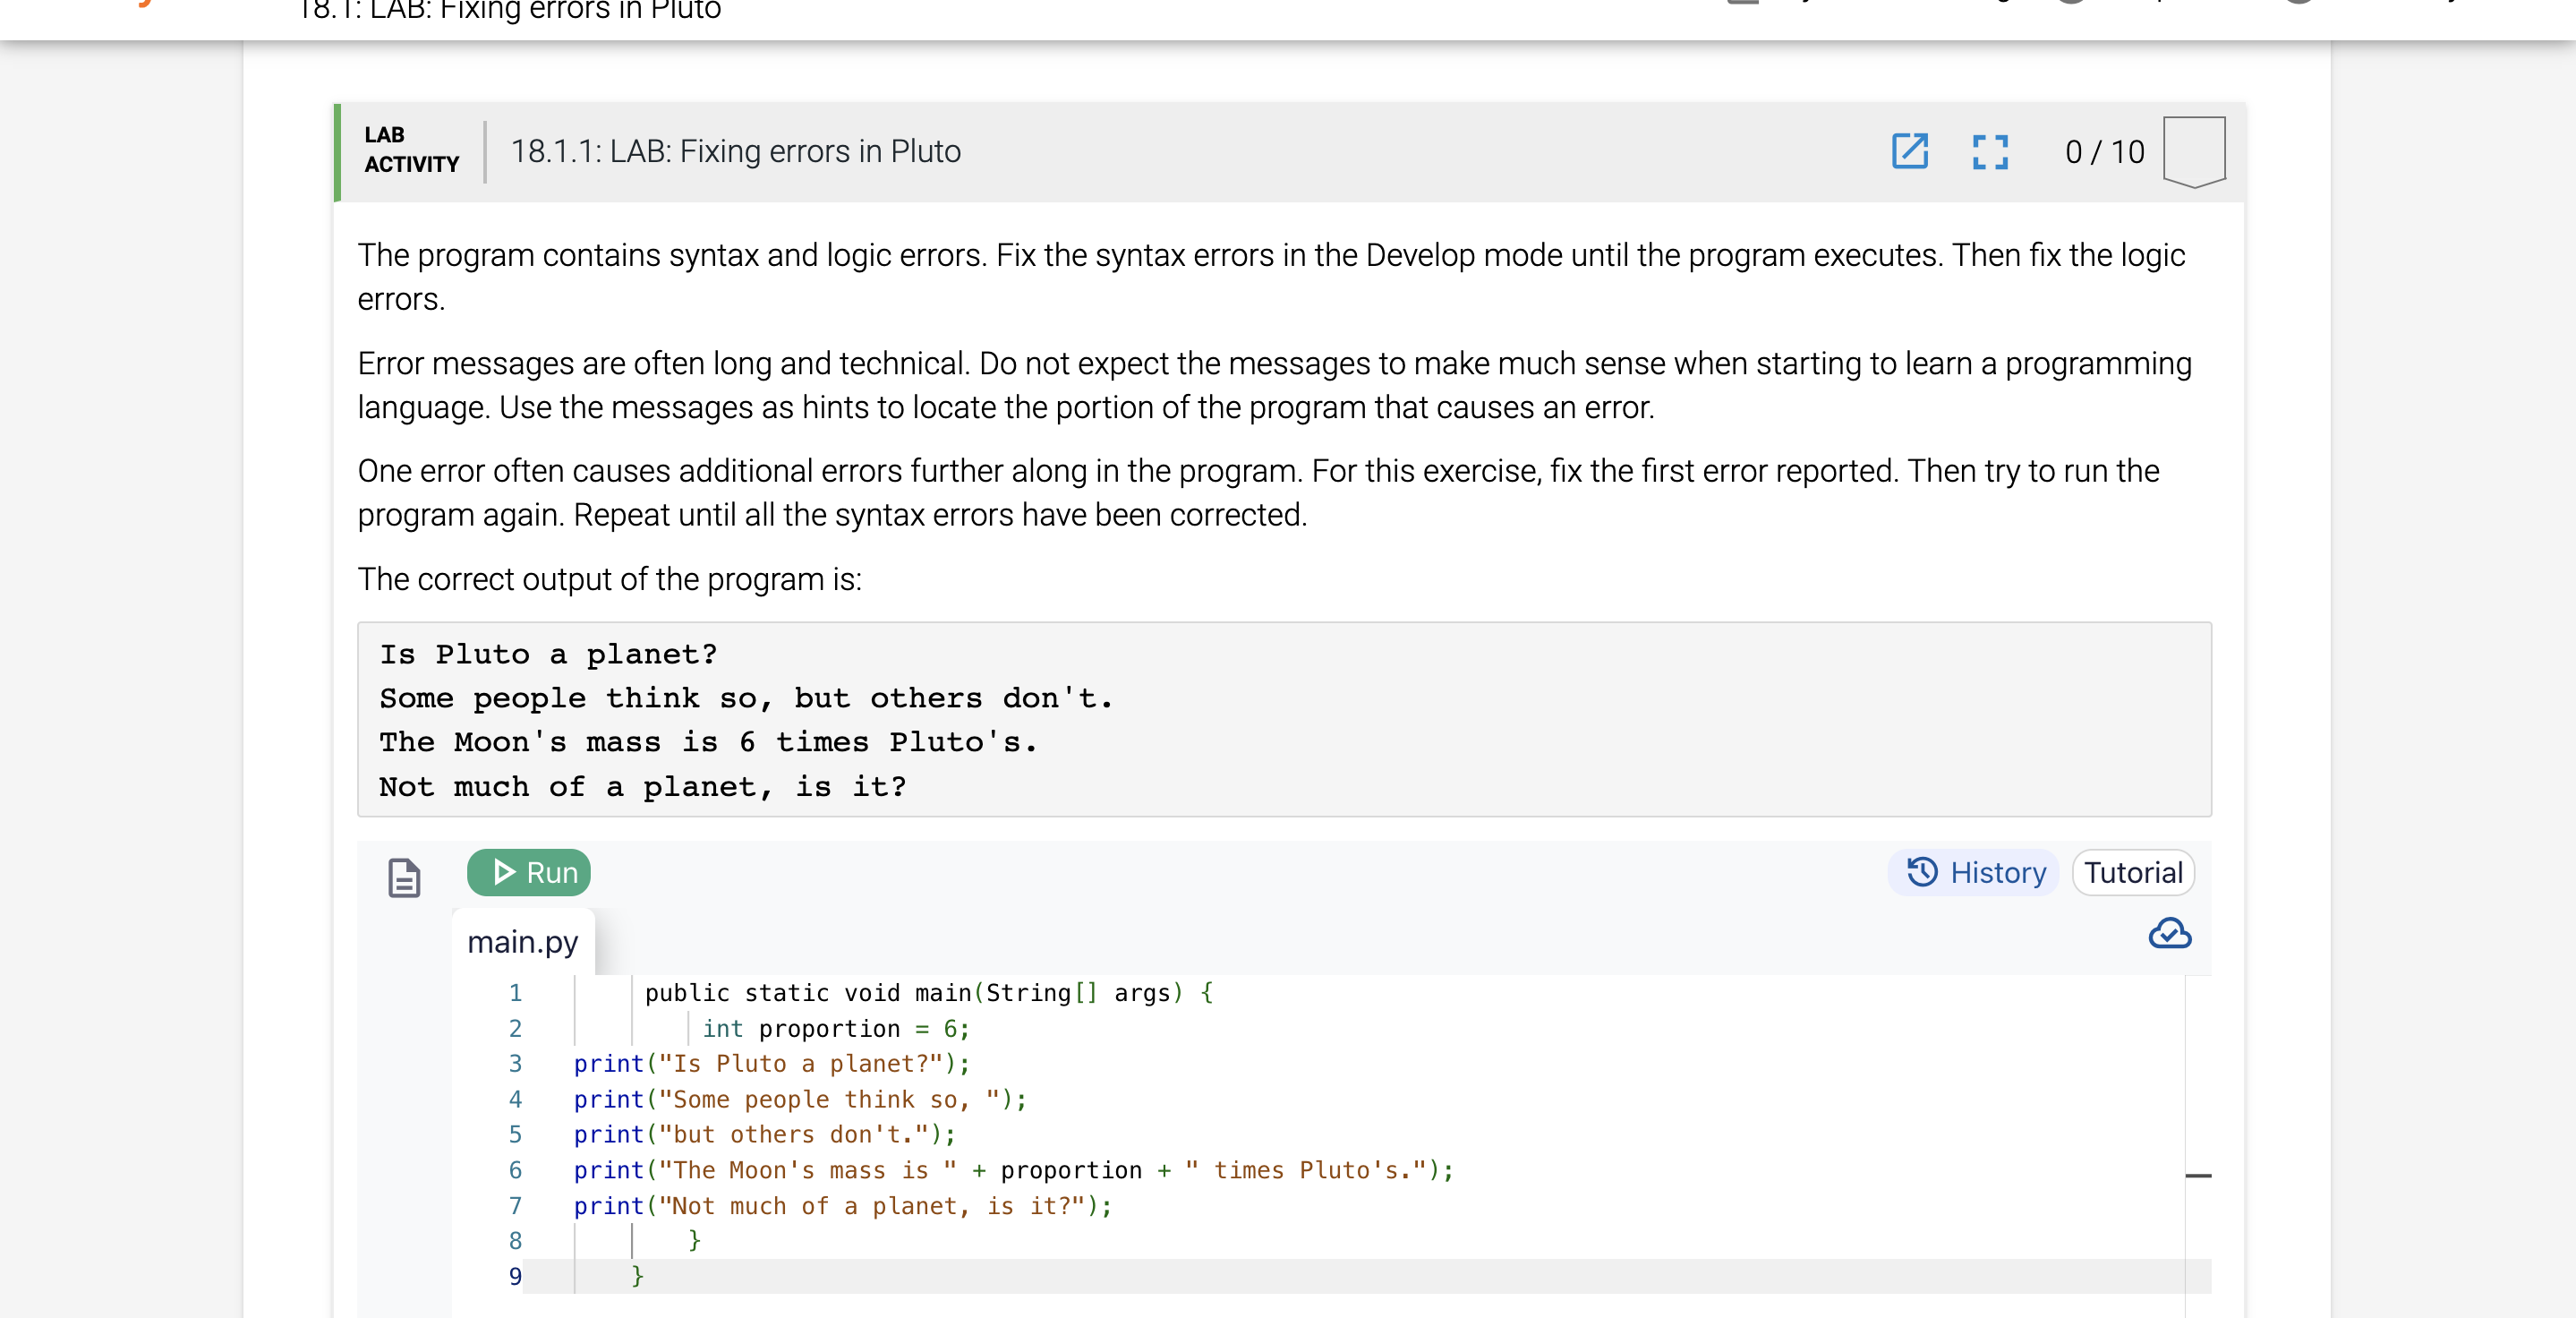
Task: Click line number 6 in the editor
Action: 515,1170
